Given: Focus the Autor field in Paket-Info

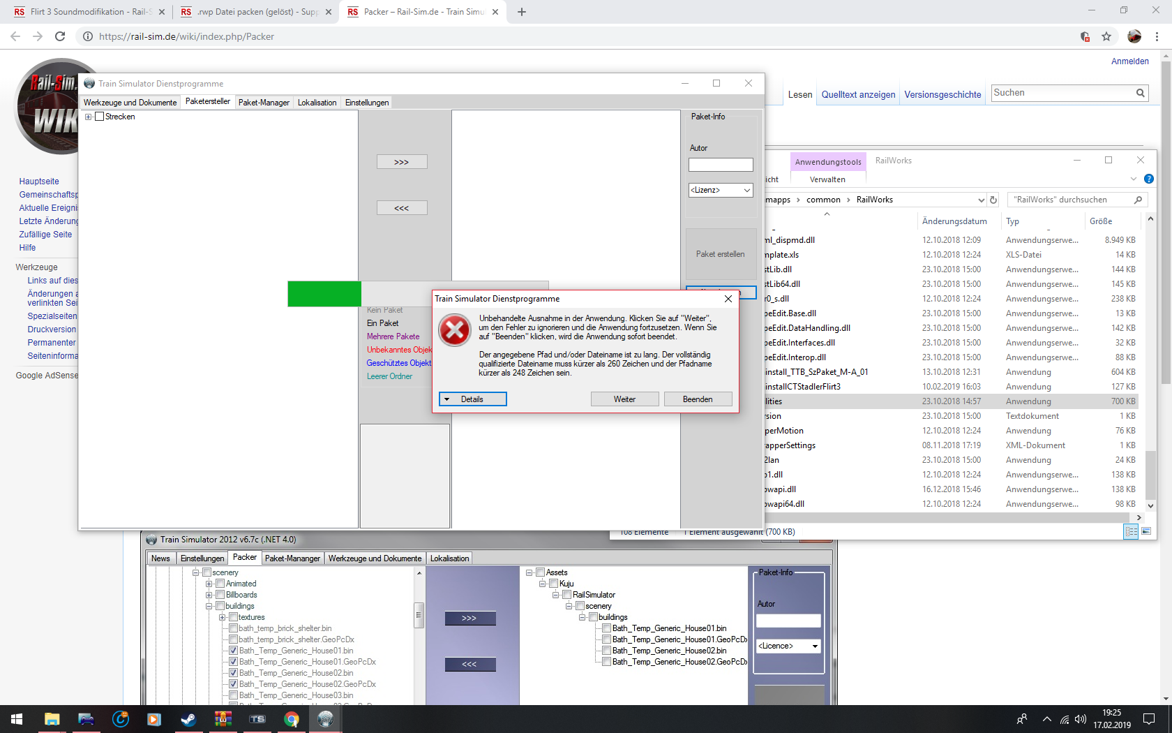Looking at the screenshot, I should [721, 165].
